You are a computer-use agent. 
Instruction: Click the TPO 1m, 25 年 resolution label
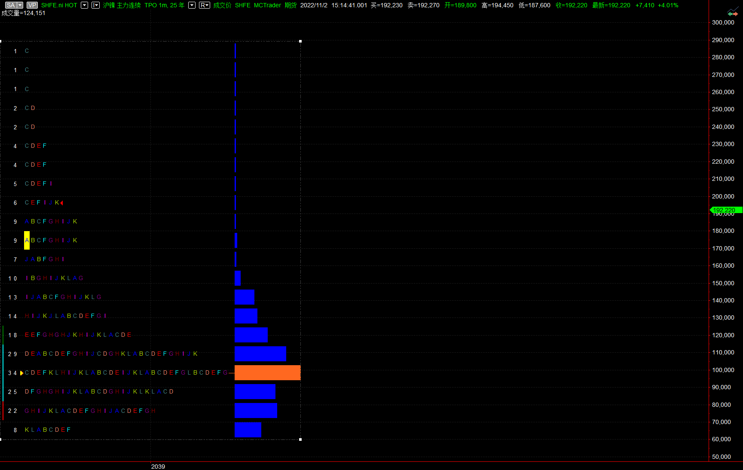click(164, 5)
